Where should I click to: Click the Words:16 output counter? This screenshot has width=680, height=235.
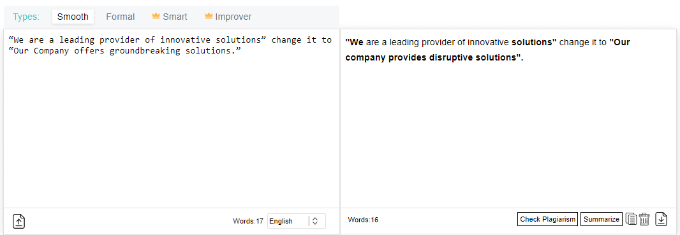tap(363, 220)
